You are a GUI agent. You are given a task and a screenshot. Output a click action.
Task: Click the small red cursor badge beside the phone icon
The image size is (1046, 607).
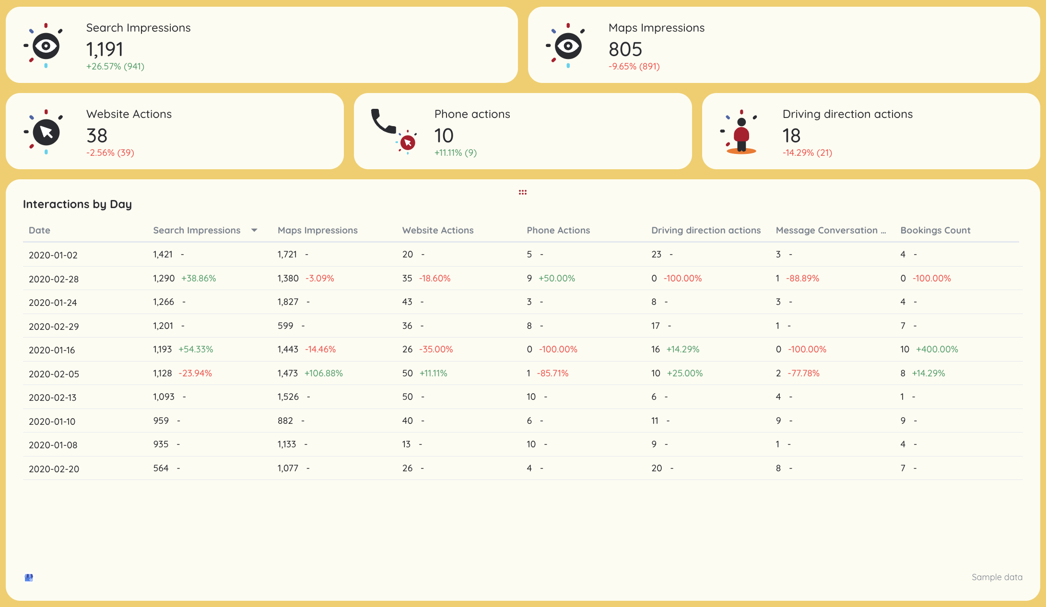[x=407, y=142]
